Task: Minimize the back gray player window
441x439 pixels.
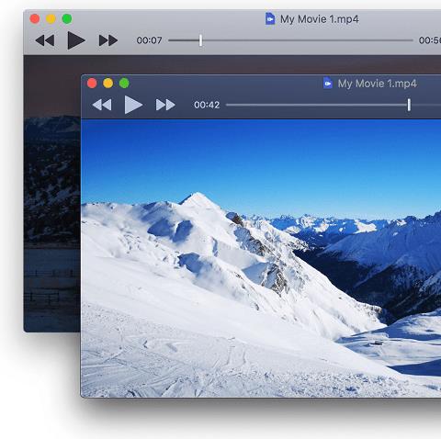Action: click(x=51, y=18)
